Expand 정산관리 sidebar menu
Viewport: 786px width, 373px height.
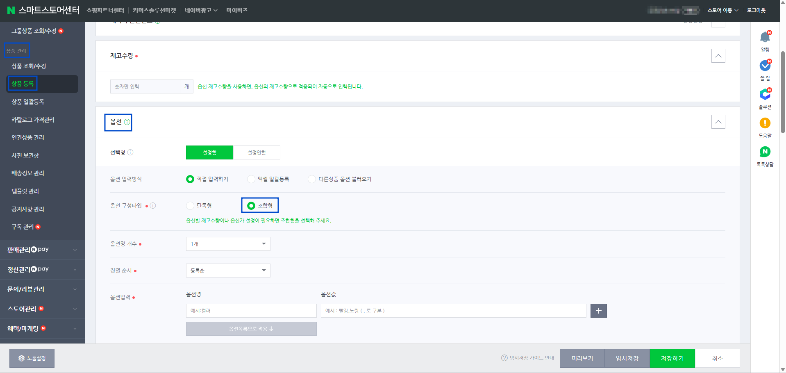(x=43, y=269)
